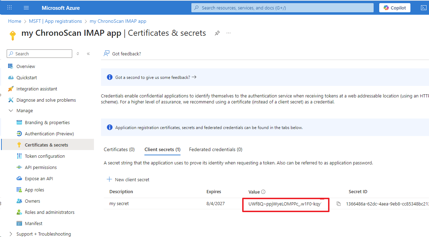Open the more options ellipsis menu
Viewport: 429px width, 237px height.
[x=229, y=33]
